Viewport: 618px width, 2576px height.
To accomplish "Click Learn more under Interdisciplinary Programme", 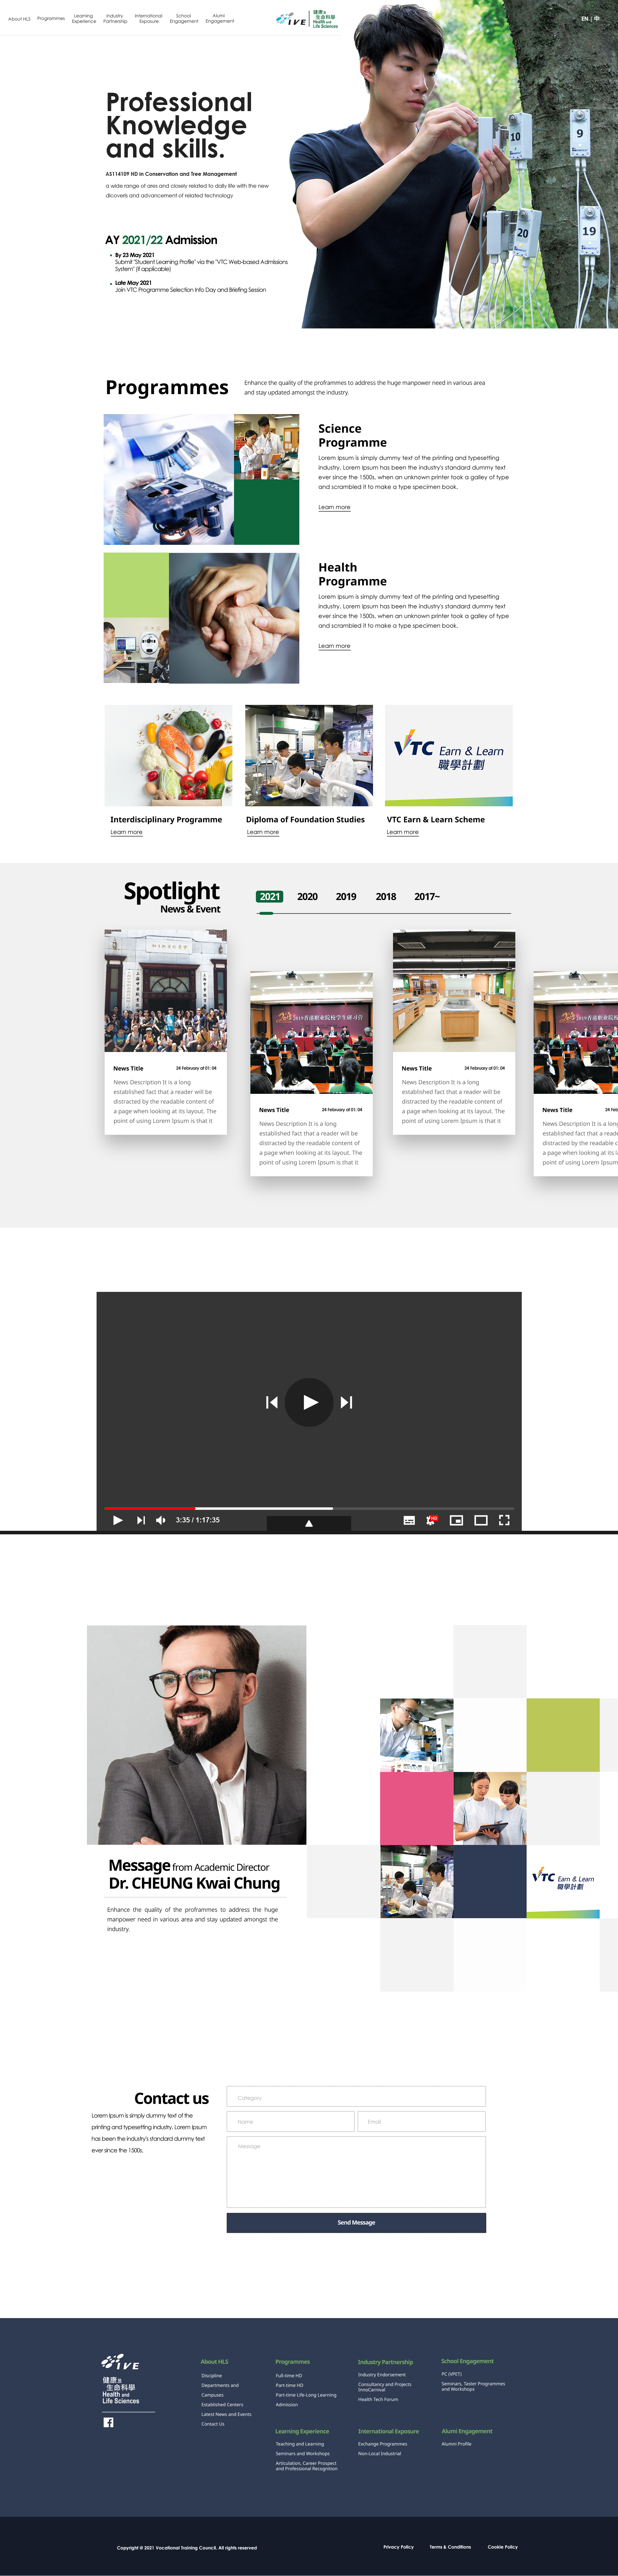I will 126,832.
